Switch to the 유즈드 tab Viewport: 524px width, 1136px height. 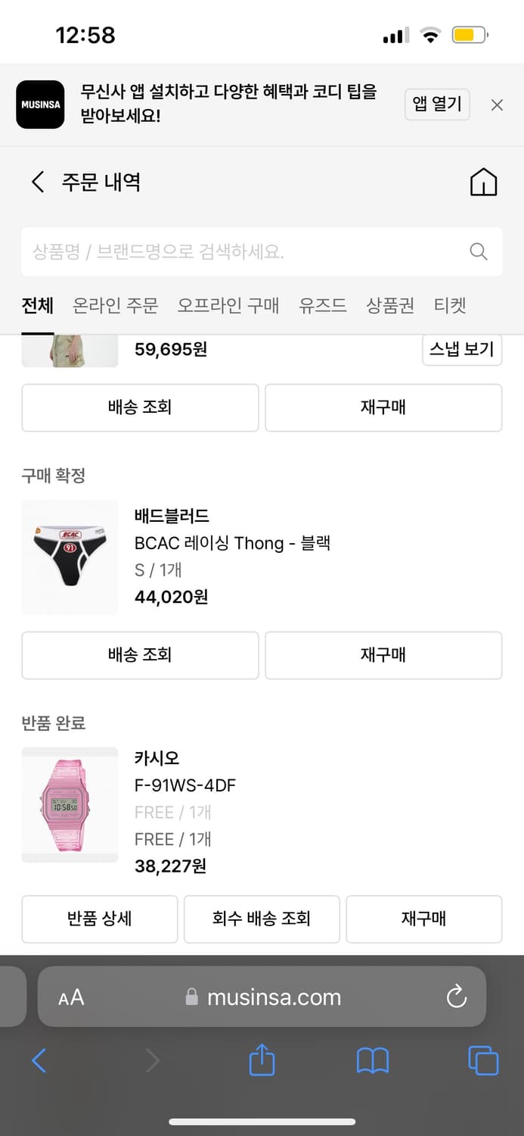pos(322,304)
